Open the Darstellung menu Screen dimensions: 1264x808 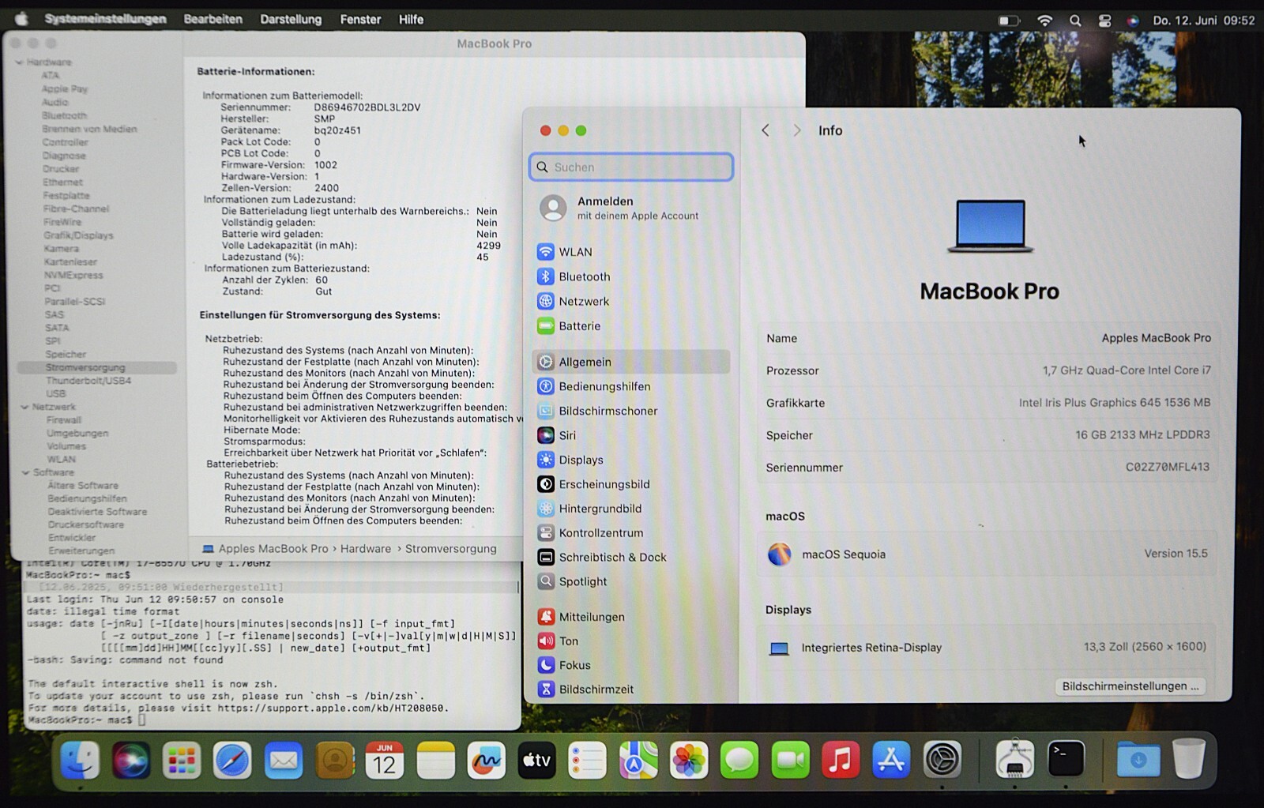[291, 19]
